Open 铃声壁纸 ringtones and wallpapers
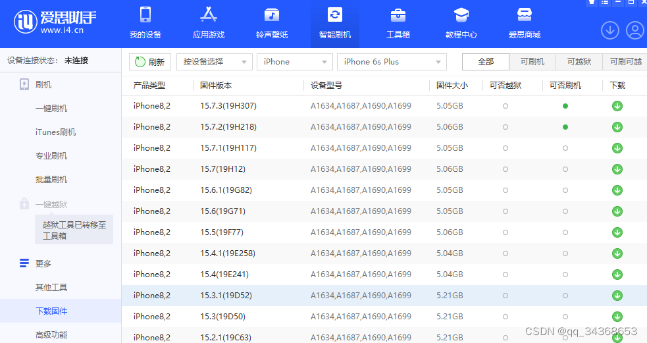The image size is (647, 343). pyautogui.click(x=272, y=24)
